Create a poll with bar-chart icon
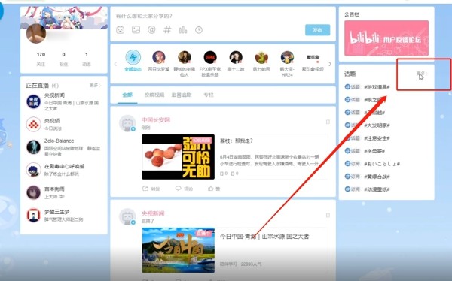 coord(183,29)
